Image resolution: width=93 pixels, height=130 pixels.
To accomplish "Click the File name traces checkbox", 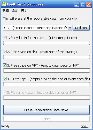I will click(5, 92).
